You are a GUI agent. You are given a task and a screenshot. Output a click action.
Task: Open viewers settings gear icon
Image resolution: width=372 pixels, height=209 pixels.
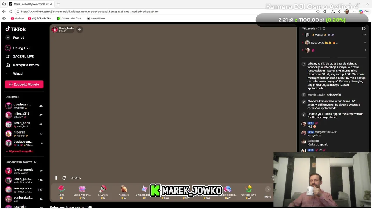364,28
